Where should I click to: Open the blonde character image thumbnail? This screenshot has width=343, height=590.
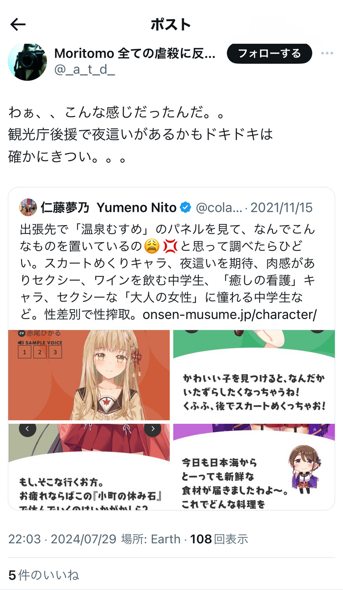(89, 375)
